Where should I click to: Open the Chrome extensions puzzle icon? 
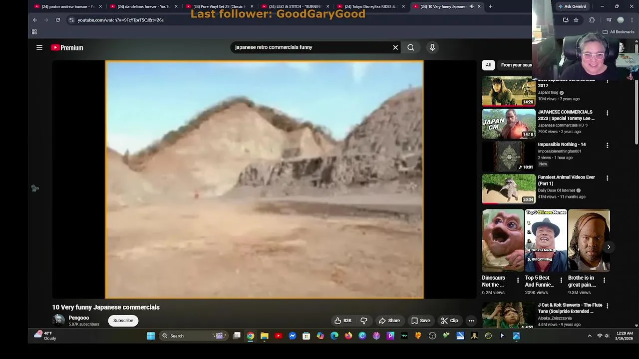[x=592, y=20]
